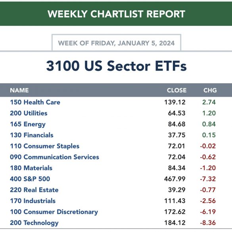The width and height of the screenshot is (232, 232).
Task: Open the 400 S&P 500 link
Action: [x=30, y=179]
